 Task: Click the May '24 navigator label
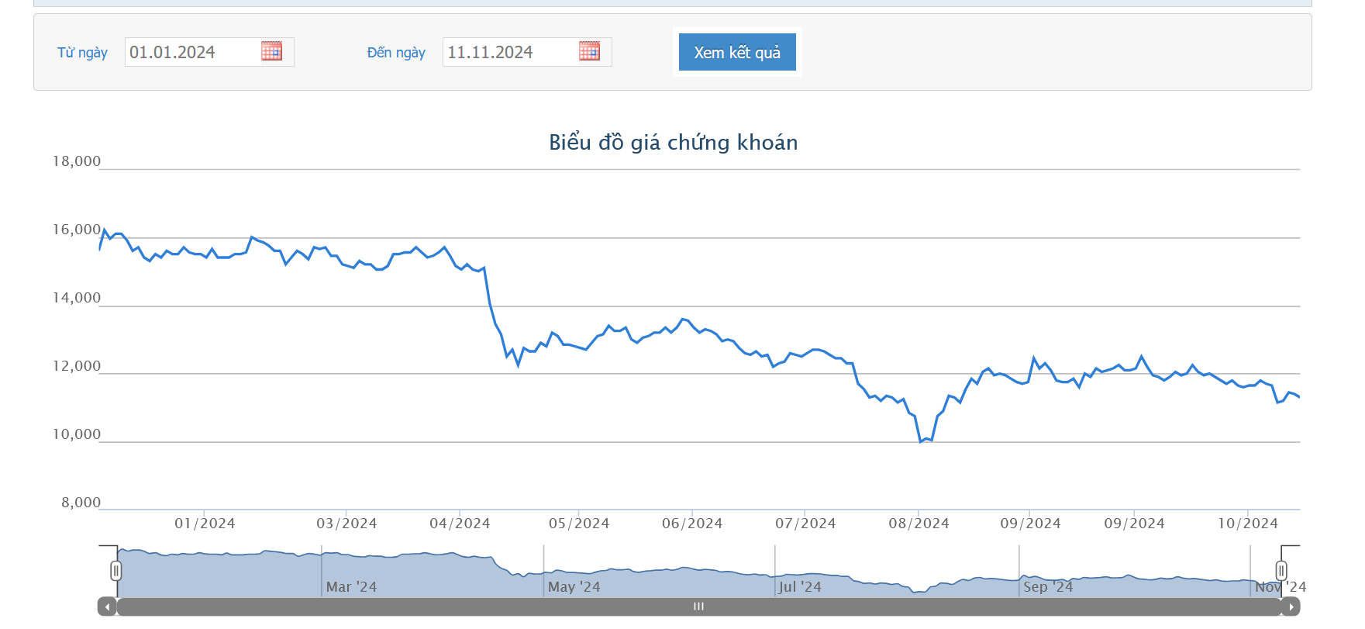pos(574,587)
